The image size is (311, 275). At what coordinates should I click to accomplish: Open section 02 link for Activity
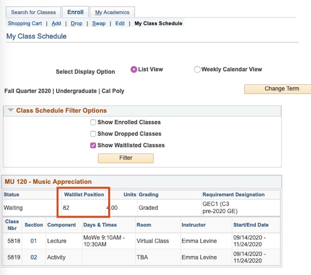(34, 257)
